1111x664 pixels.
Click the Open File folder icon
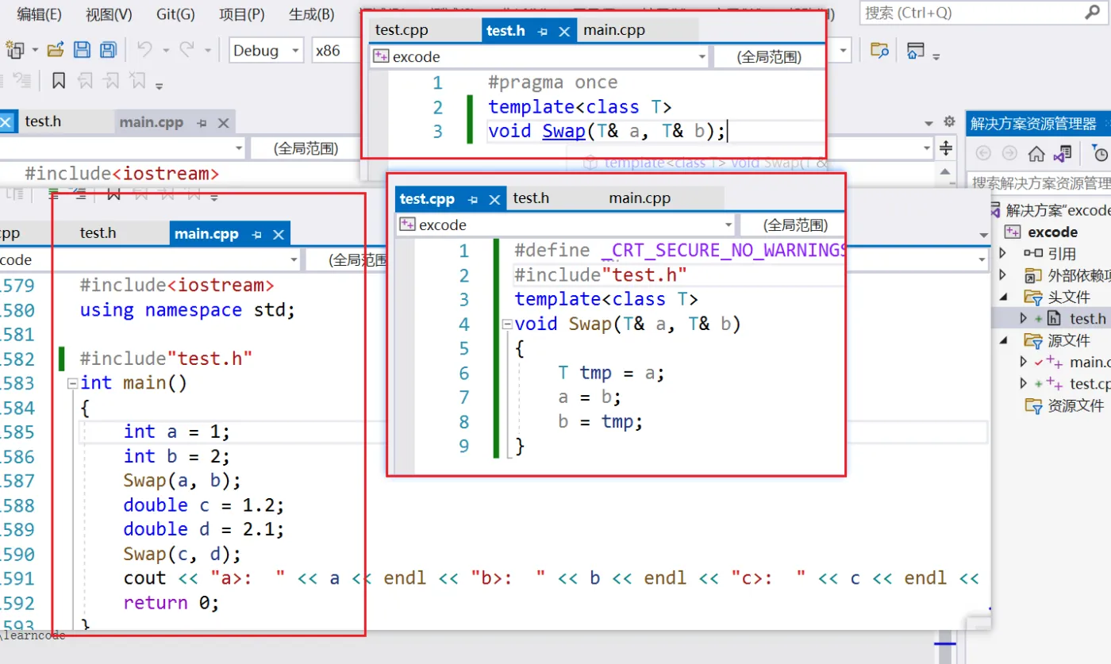click(56, 50)
